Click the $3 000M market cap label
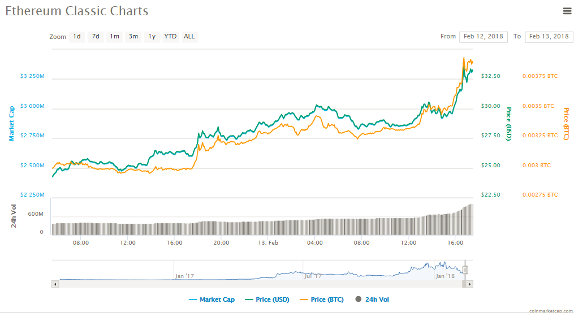Image resolution: width=574 pixels, height=313 pixels. point(32,106)
